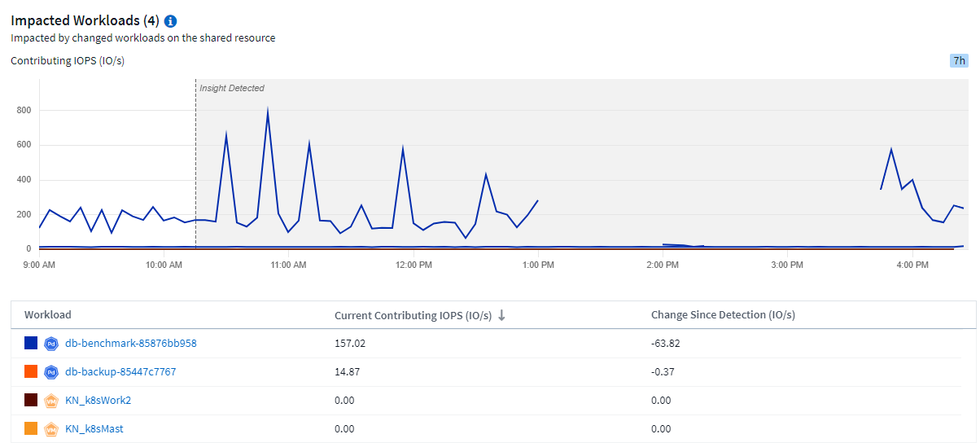This screenshot has height=443, width=980.
Task: Open the KN_k8sWork2 workload link
Action: (x=98, y=401)
